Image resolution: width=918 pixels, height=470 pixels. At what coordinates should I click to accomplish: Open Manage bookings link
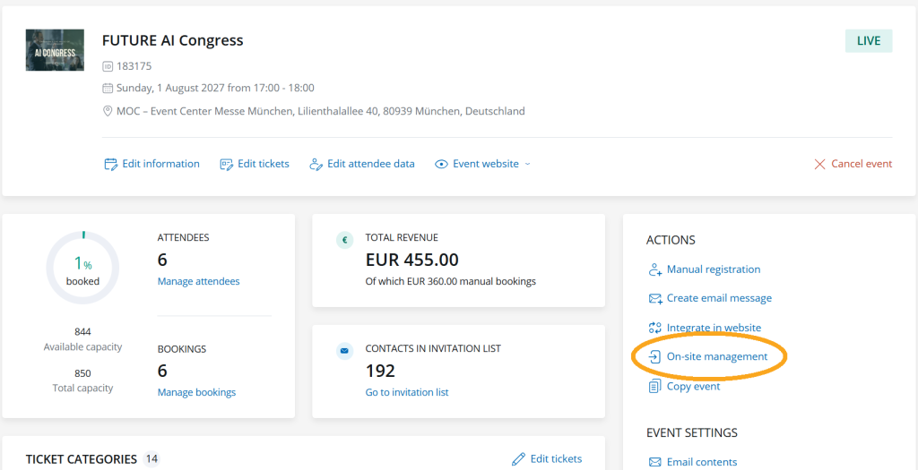[196, 392]
